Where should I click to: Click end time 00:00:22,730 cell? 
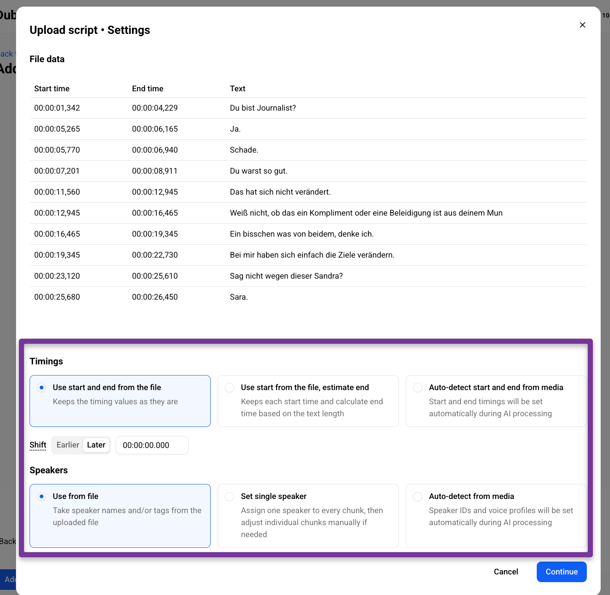(x=155, y=255)
